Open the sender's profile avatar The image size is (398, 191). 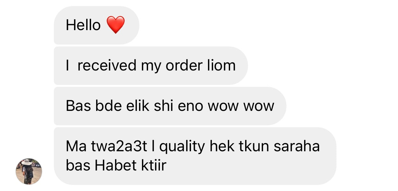29,171
